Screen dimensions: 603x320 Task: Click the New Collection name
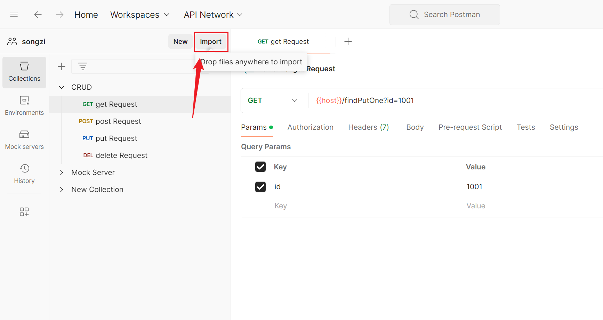97,190
